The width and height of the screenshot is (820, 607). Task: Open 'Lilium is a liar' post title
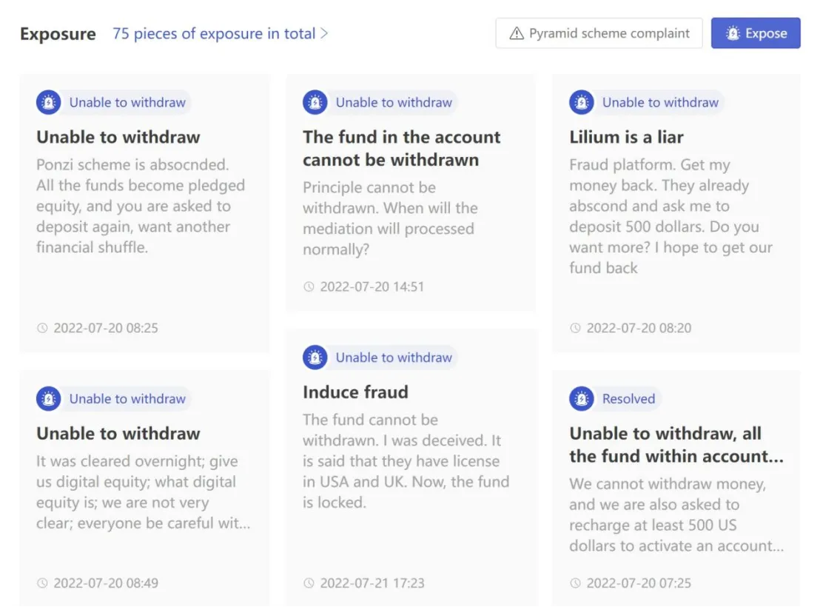(626, 137)
